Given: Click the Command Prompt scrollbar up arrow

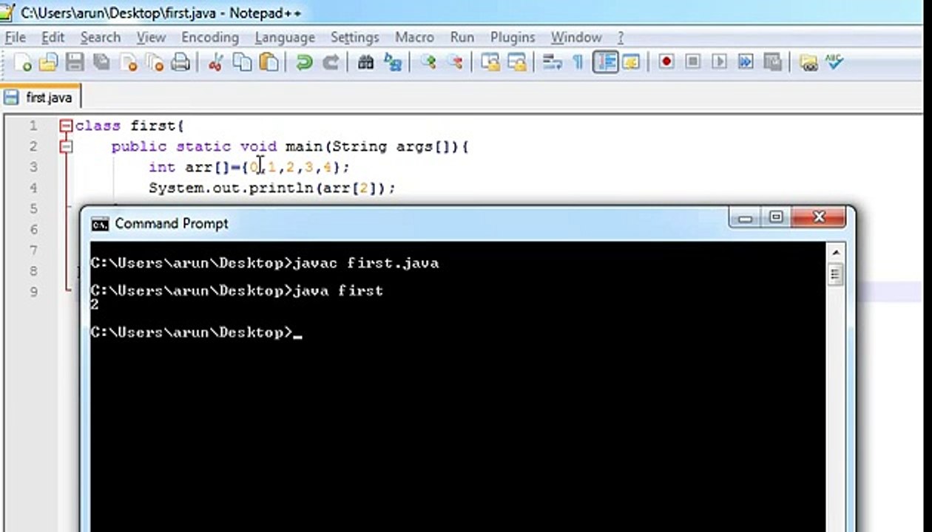Looking at the screenshot, I should tap(835, 253).
